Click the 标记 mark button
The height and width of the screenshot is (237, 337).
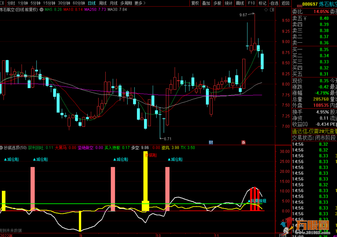click(x=262, y=3)
